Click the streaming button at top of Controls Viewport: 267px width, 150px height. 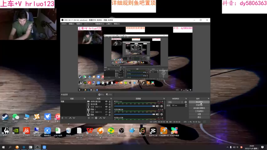click(199, 102)
